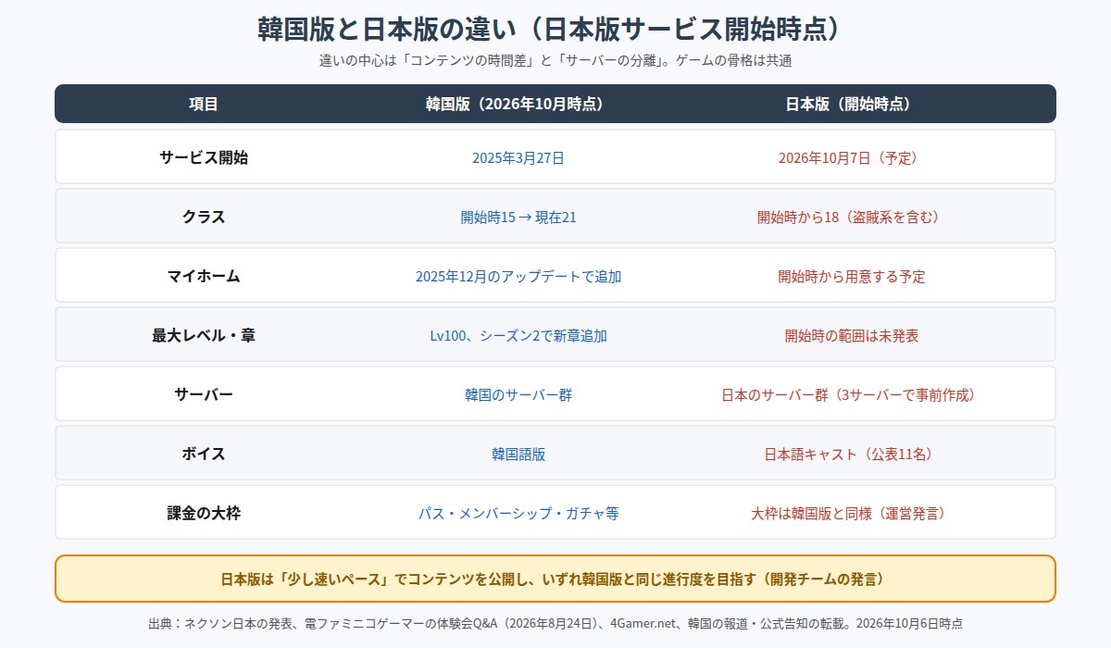Select the クラス row label
The width and height of the screenshot is (1111, 648).
click(x=204, y=217)
